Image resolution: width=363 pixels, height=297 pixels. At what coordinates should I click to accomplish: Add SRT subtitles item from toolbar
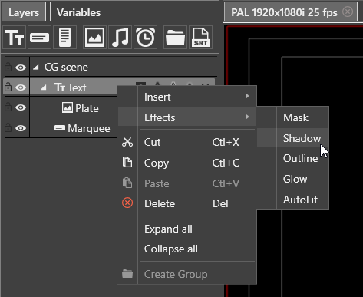pyautogui.click(x=200, y=38)
